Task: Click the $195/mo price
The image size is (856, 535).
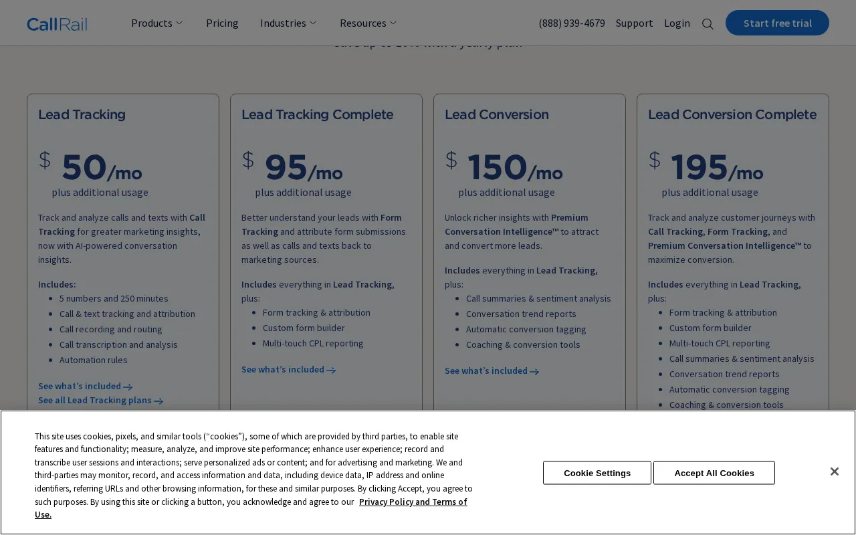Action: [706, 167]
